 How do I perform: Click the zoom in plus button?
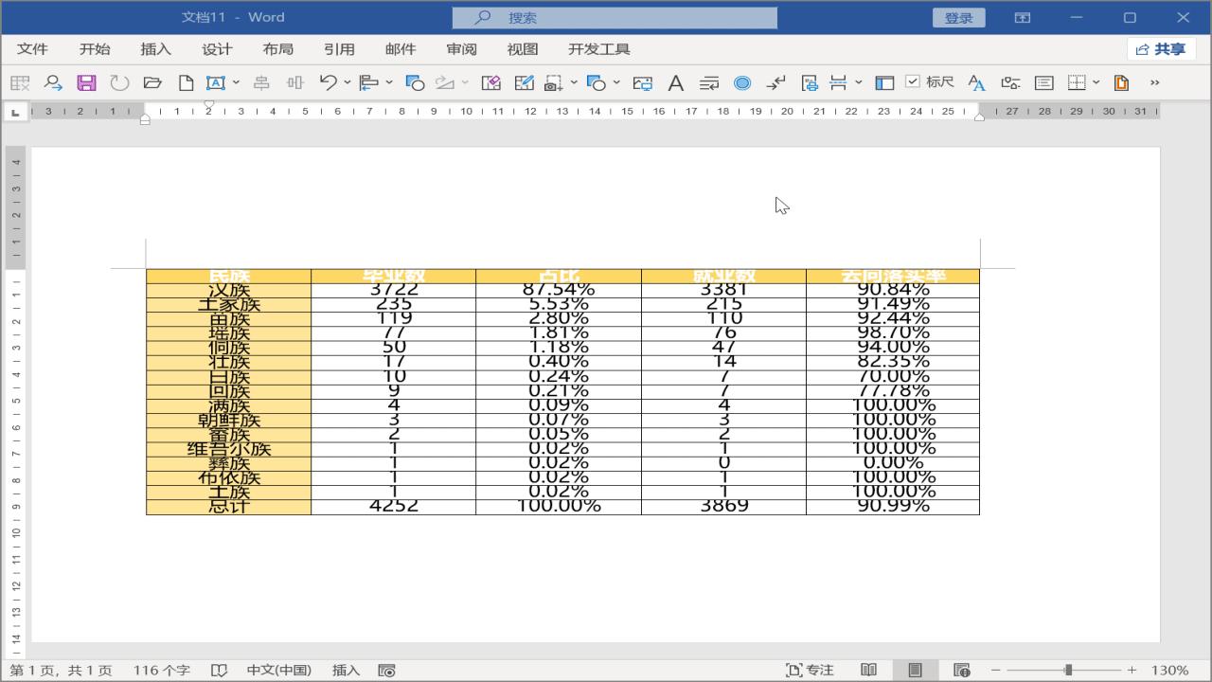click(x=1132, y=671)
